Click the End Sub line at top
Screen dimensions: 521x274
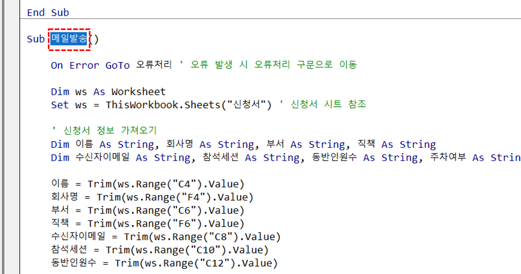click(48, 12)
